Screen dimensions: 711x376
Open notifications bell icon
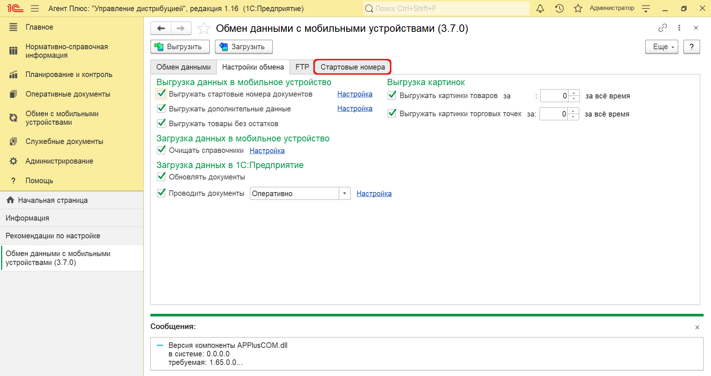540,8
